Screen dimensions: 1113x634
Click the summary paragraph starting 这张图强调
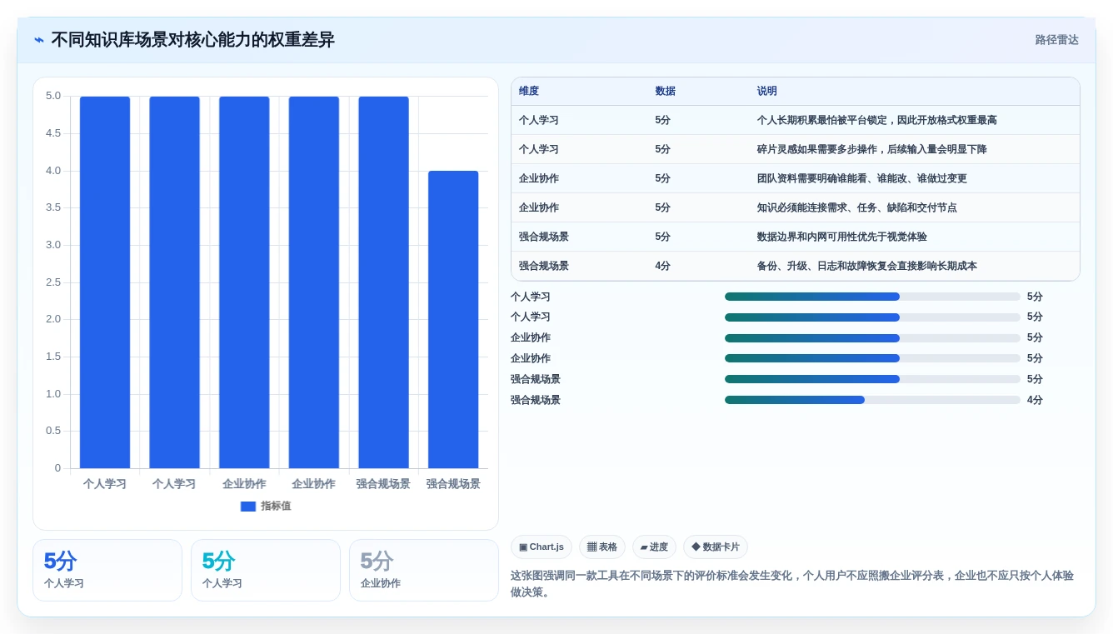pyautogui.click(x=792, y=584)
